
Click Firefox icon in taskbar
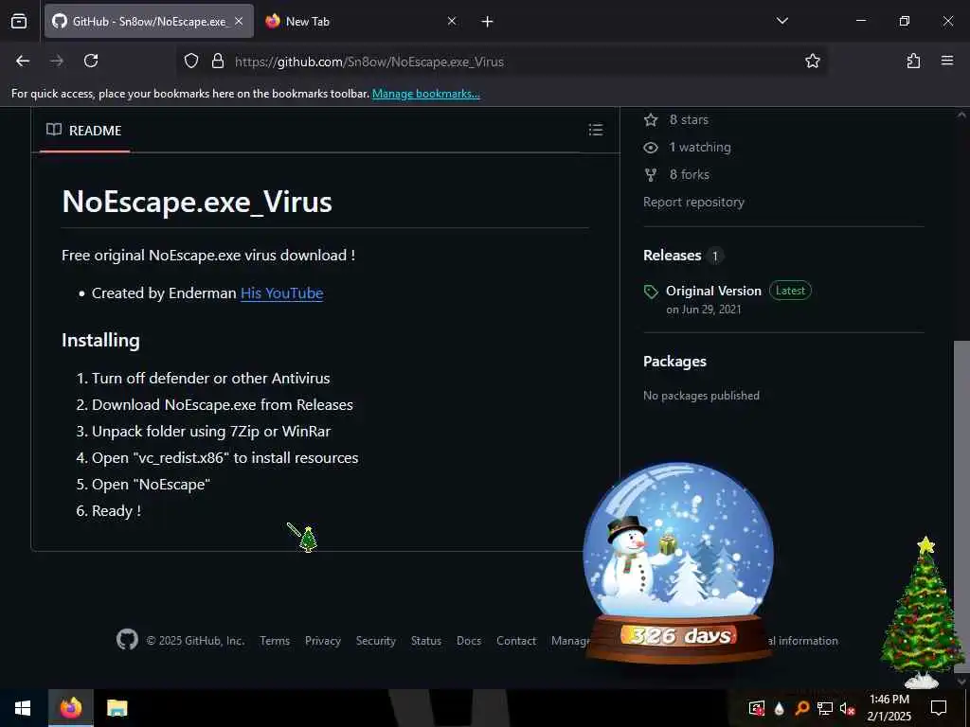[71, 708]
